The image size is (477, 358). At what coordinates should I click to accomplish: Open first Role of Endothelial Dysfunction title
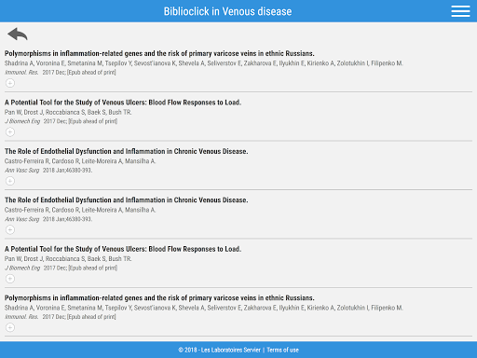[126, 151]
